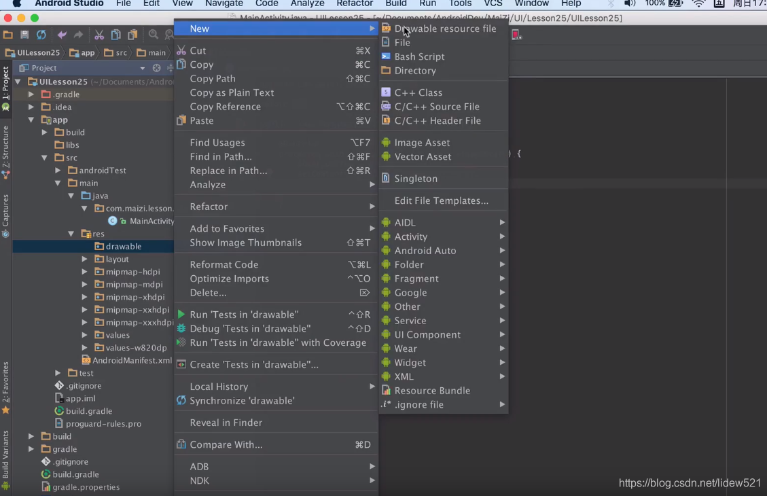Screen dimensions: 767x496
Task: Click the scroll-from-source target icon in Project panel
Action: pos(156,68)
